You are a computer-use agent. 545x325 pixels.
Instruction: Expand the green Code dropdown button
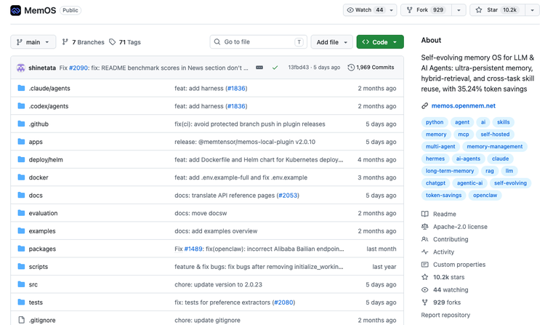click(380, 42)
